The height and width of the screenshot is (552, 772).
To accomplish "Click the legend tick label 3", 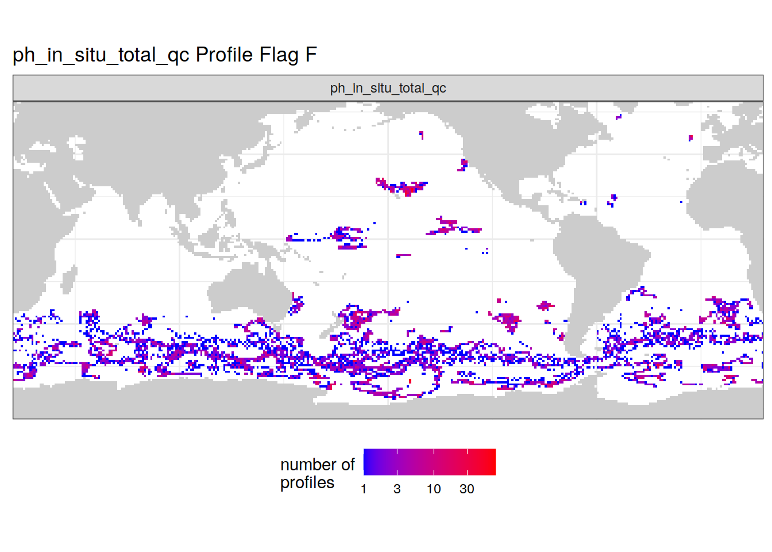I will pyautogui.click(x=397, y=489).
